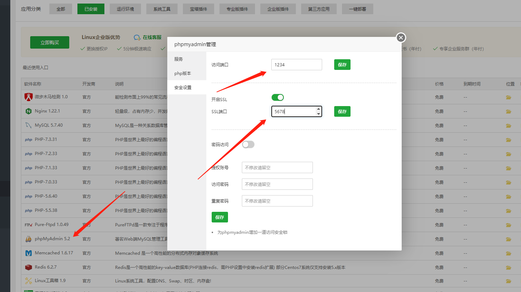Save the password access settings
This screenshot has width=521, height=292.
tap(220, 217)
